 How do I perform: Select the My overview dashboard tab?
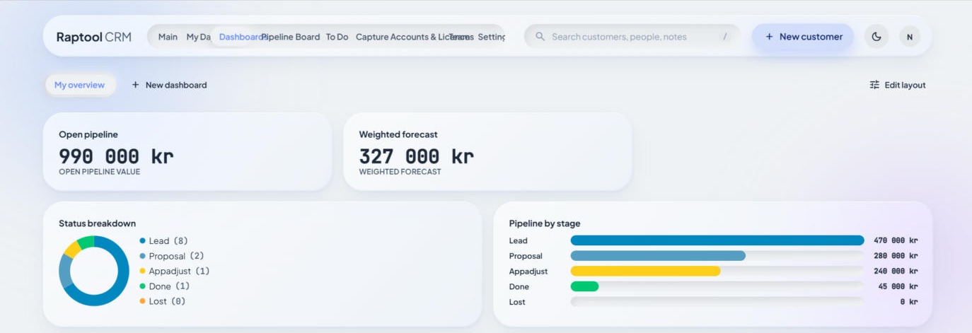[79, 85]
